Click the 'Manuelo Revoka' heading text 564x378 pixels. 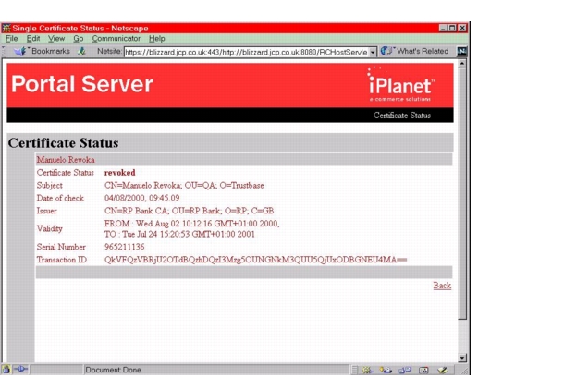[66, 160]
